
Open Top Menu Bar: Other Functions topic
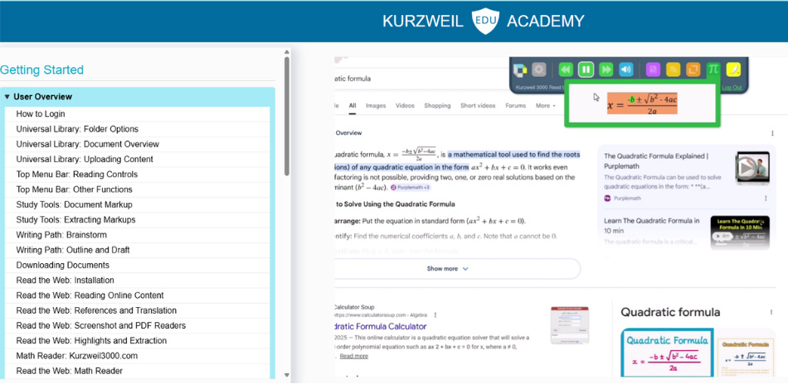tap(137, 190)
